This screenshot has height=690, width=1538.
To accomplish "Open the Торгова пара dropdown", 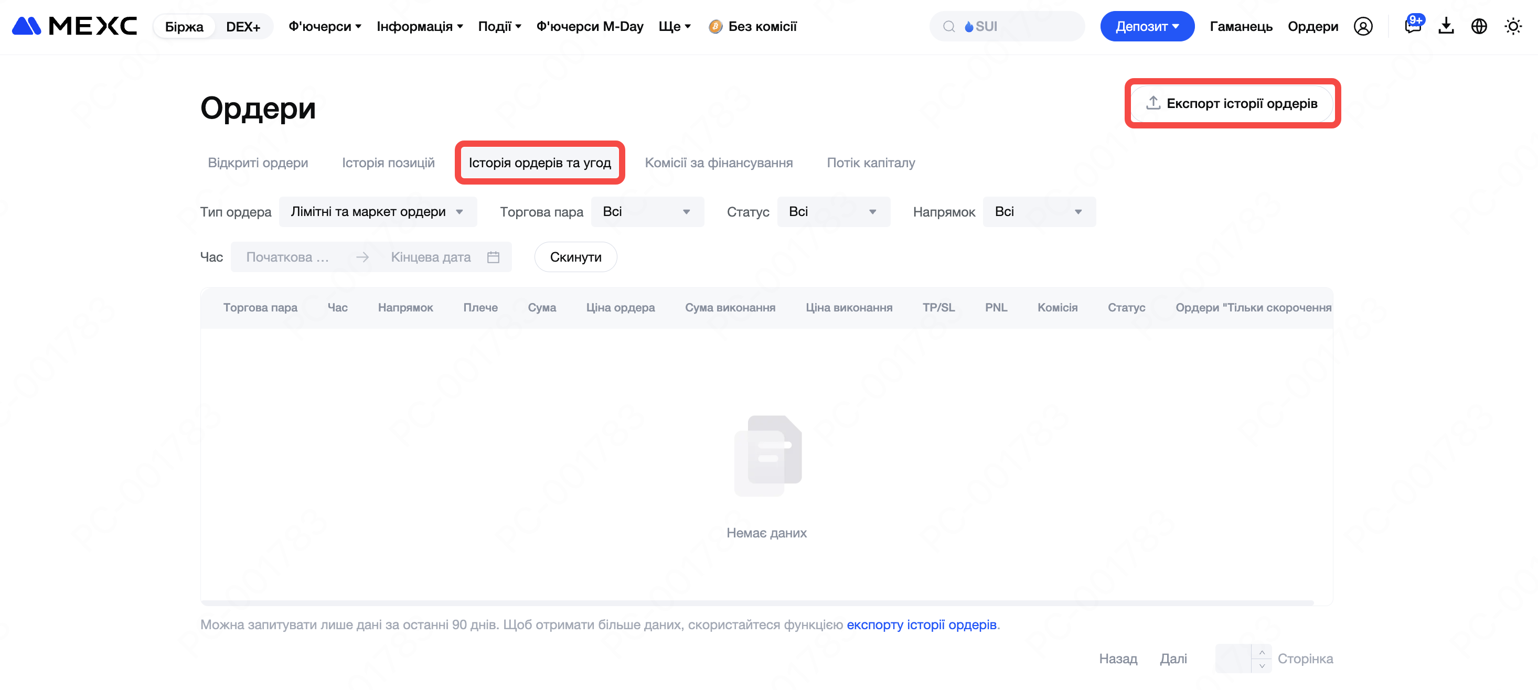I will [647, 212].
